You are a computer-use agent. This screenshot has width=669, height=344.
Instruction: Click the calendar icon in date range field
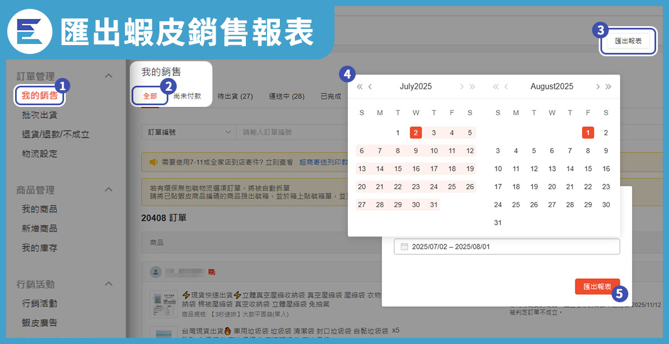pos(404,247)
